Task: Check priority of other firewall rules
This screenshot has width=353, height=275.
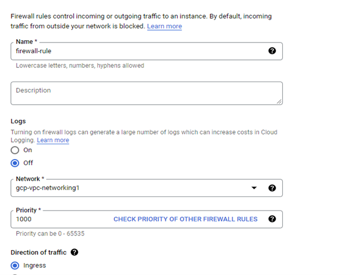Action: coord(186,219)
